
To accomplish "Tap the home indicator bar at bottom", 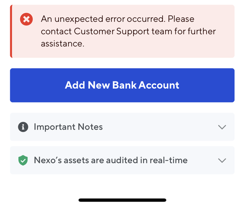I will [122, 200].
